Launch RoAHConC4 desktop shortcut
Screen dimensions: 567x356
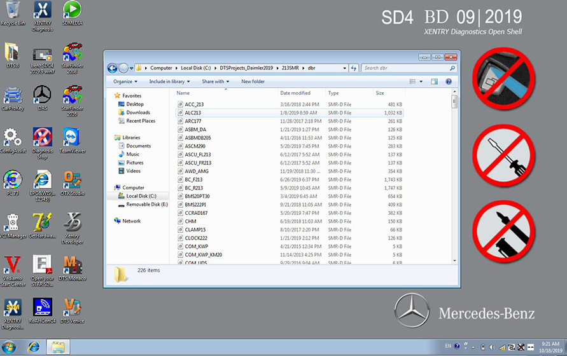click(42, 310)
